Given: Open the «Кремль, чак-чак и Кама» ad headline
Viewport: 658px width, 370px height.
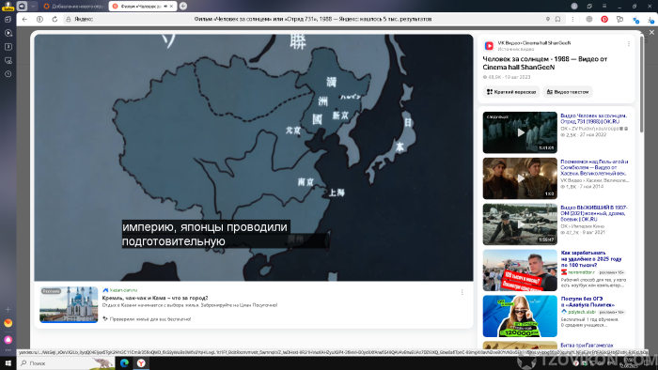Looking at the screenshot, I should 155,298.
